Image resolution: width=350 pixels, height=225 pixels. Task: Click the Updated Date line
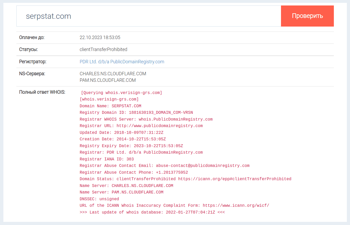click(x=122, y=133)
